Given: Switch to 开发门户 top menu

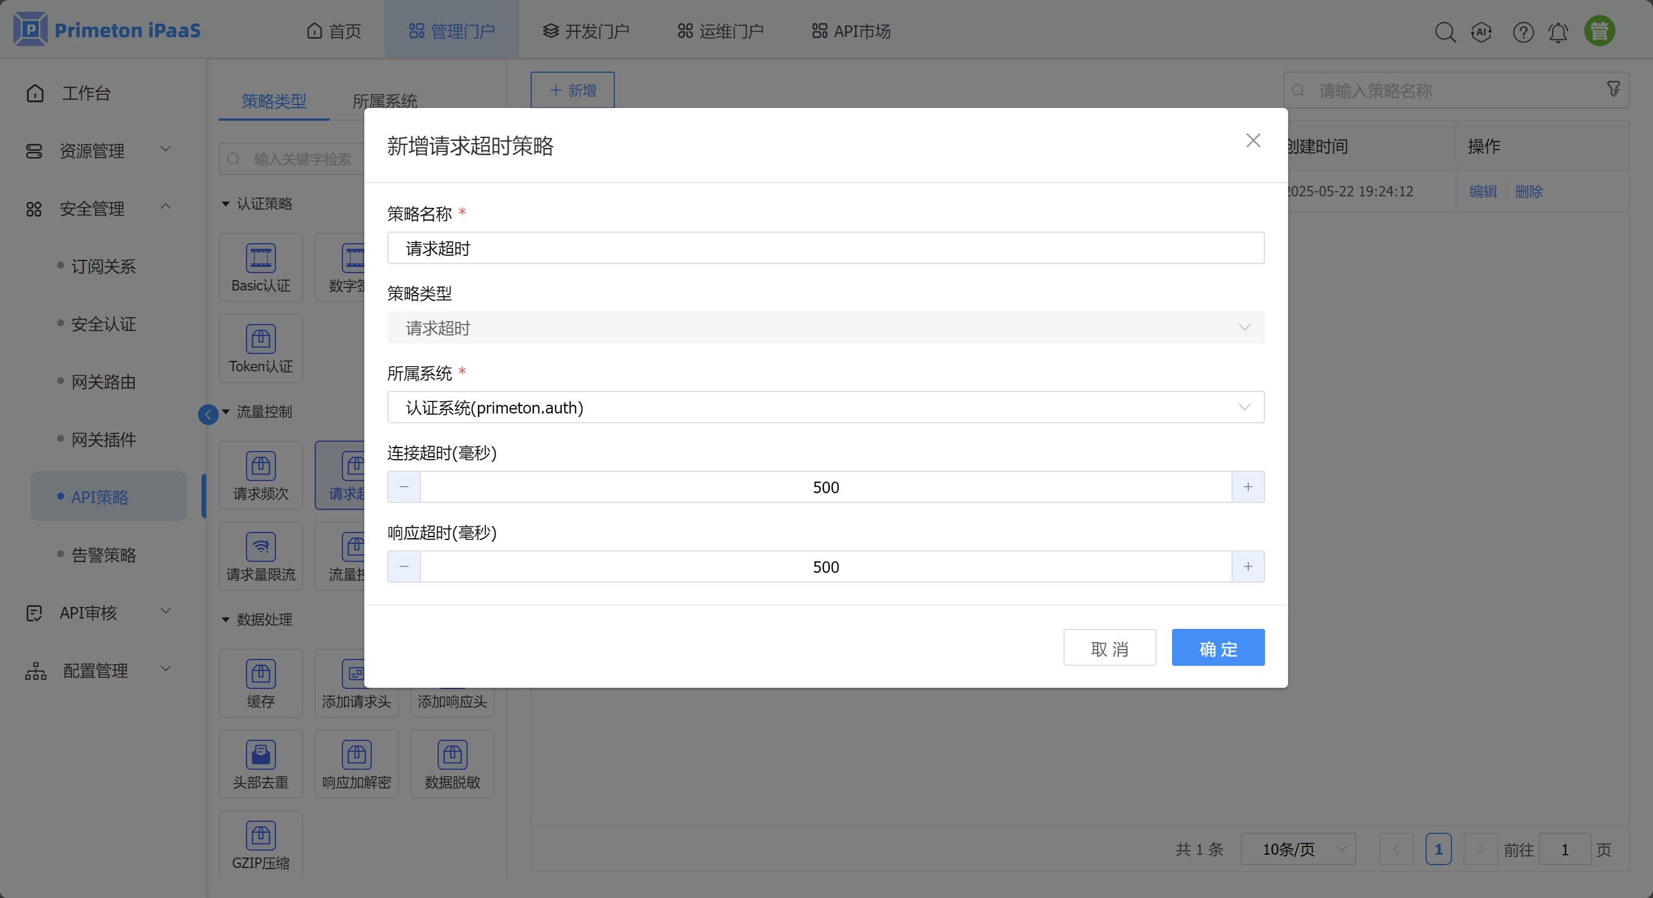Looking at the screenshot, I should click(586, 31).
